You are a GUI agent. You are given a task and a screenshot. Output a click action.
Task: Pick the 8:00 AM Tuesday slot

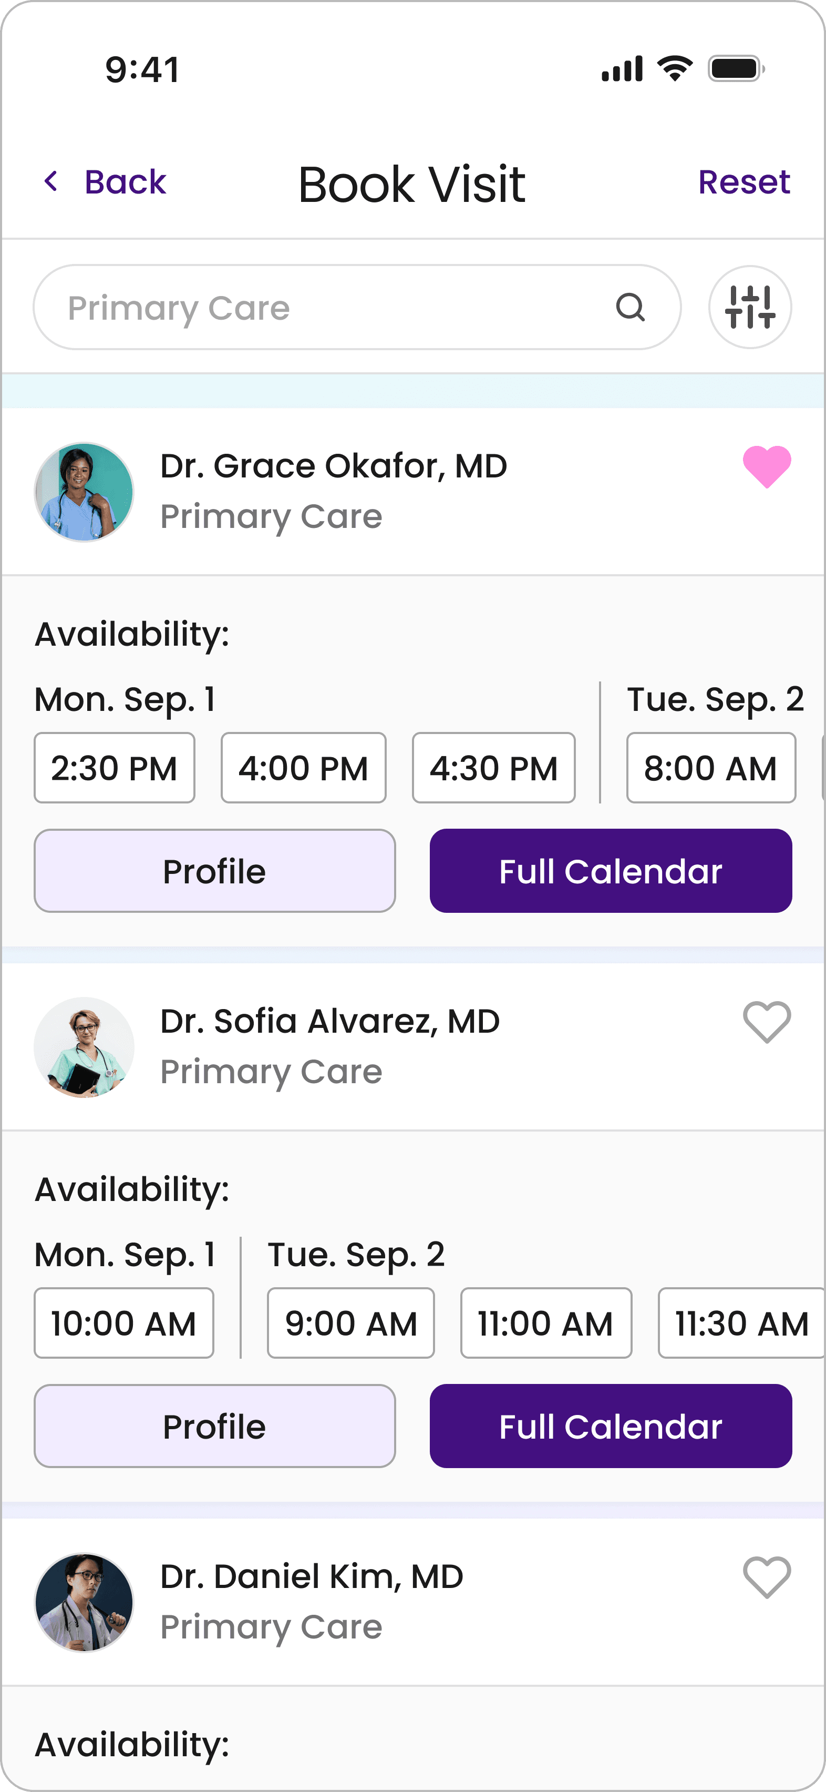[710, 767]
